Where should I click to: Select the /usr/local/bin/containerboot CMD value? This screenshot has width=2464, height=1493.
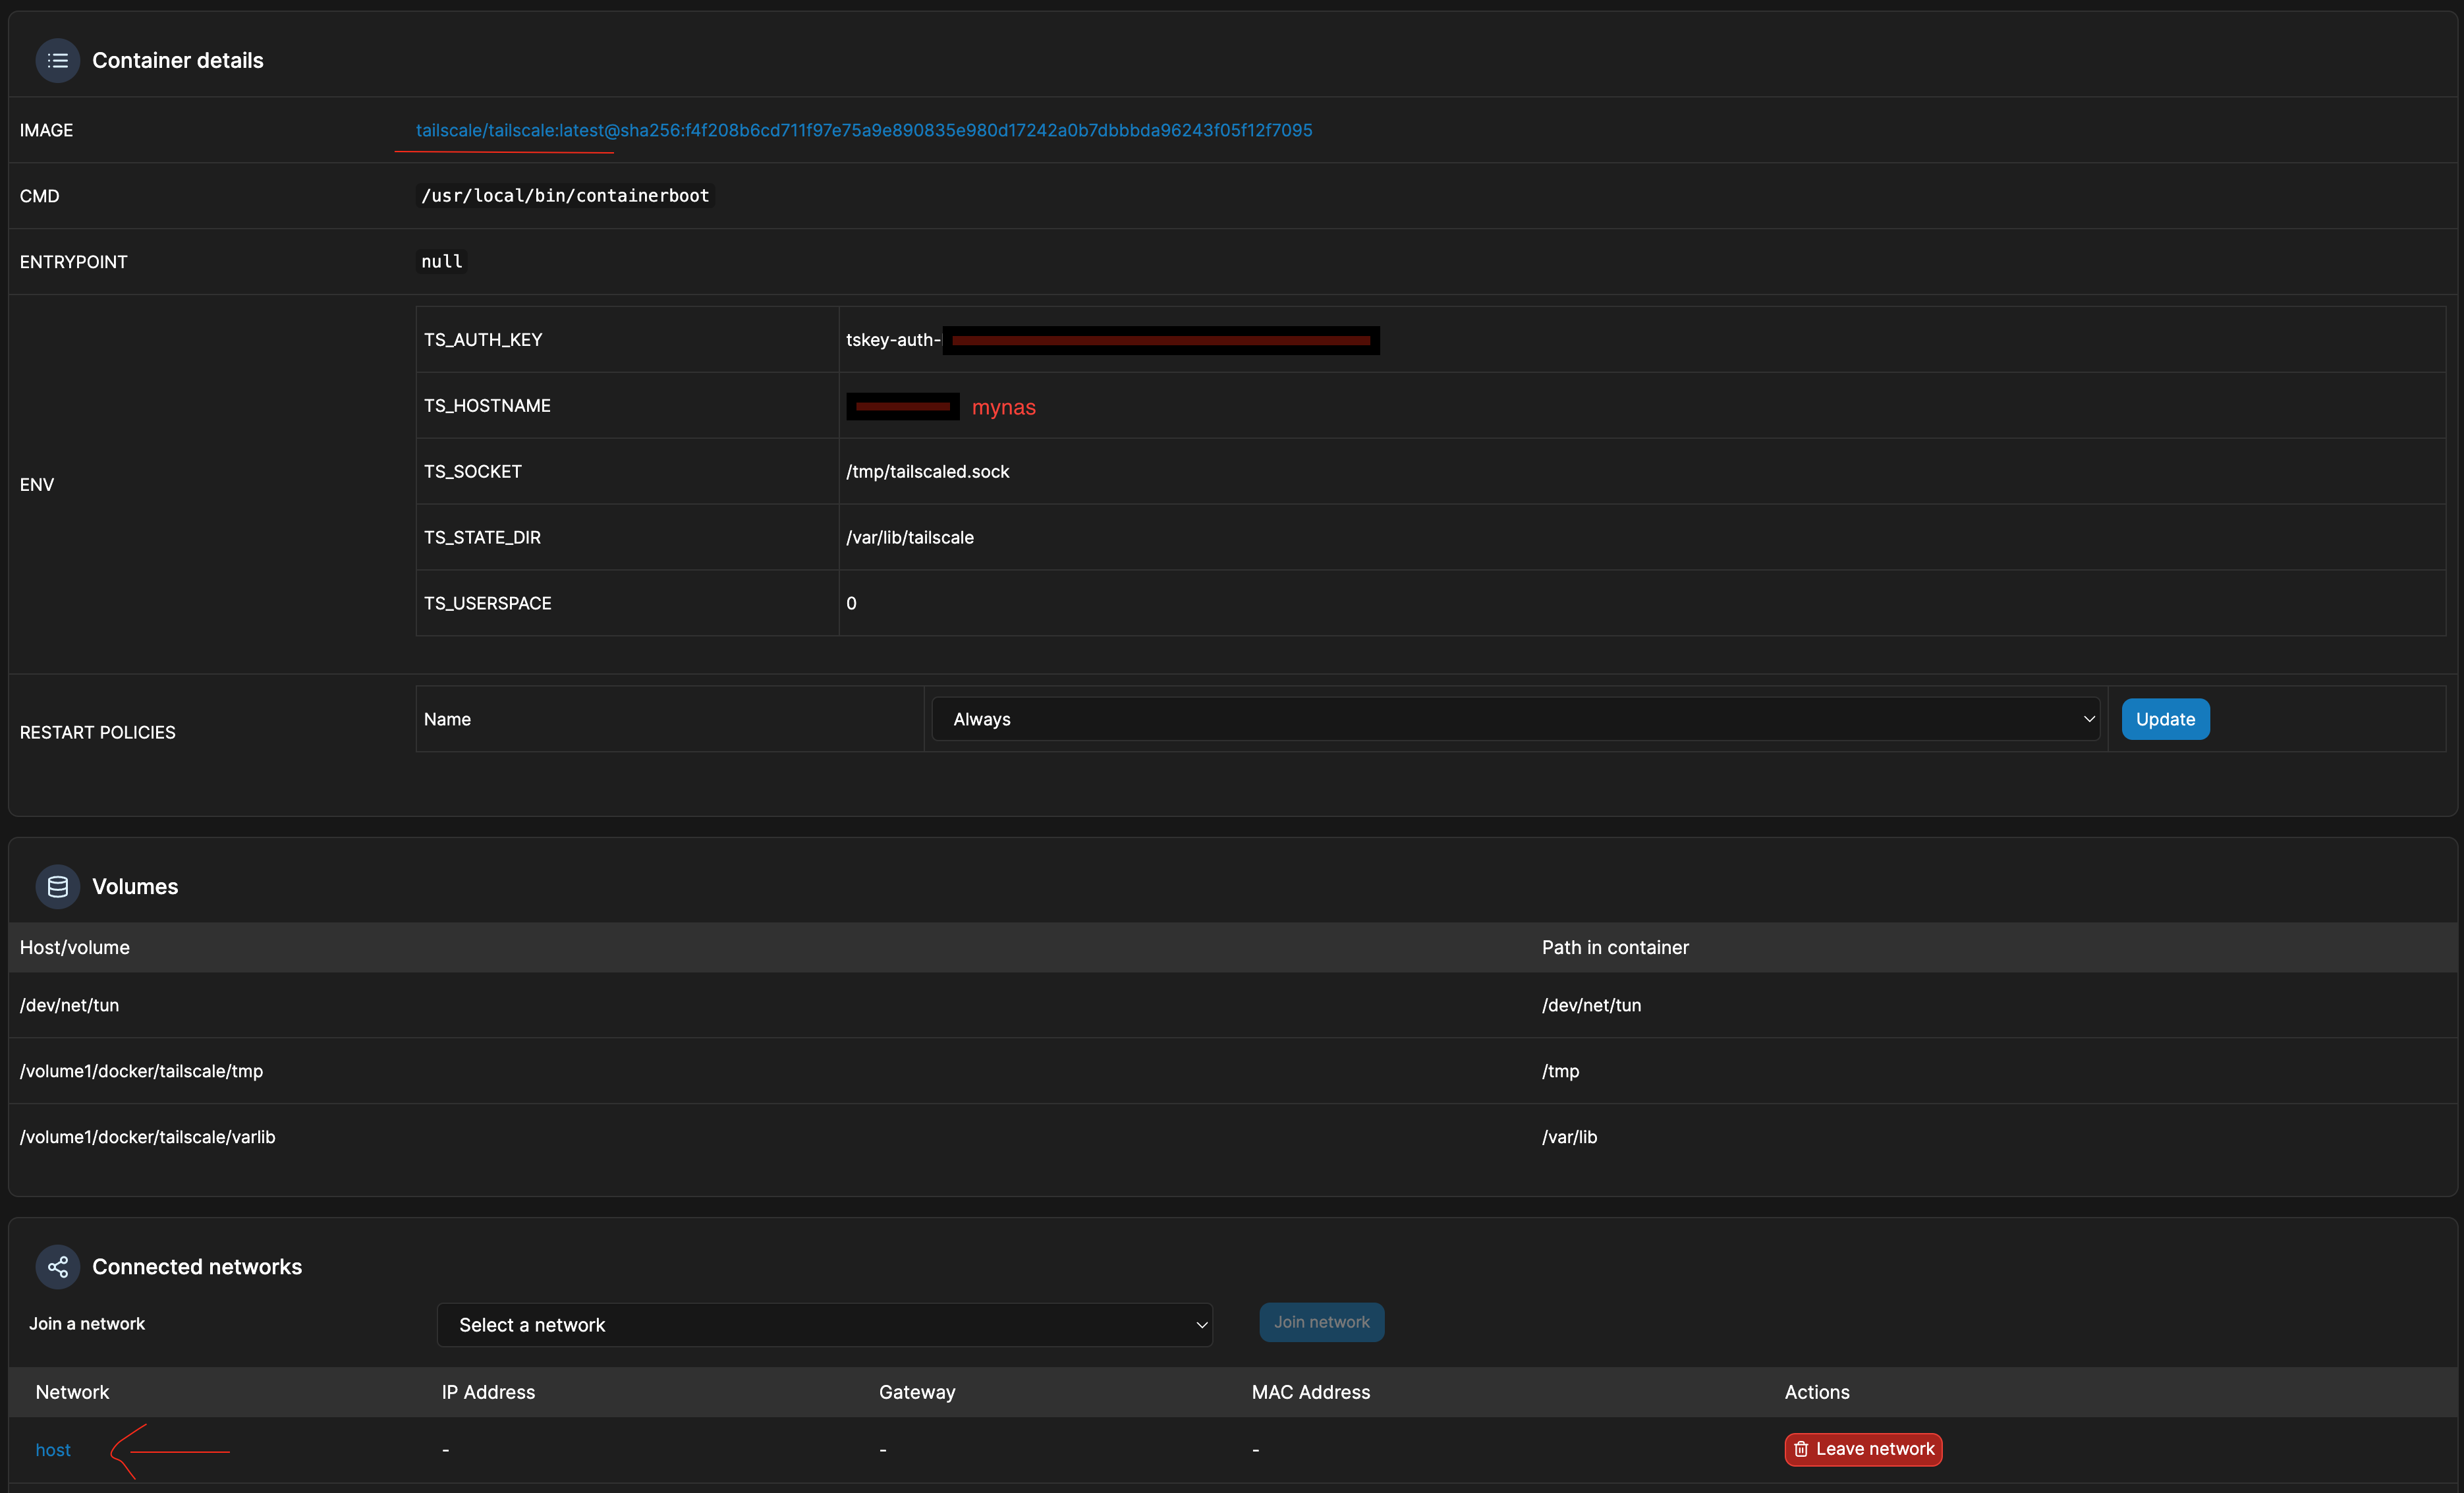[565, 195]
